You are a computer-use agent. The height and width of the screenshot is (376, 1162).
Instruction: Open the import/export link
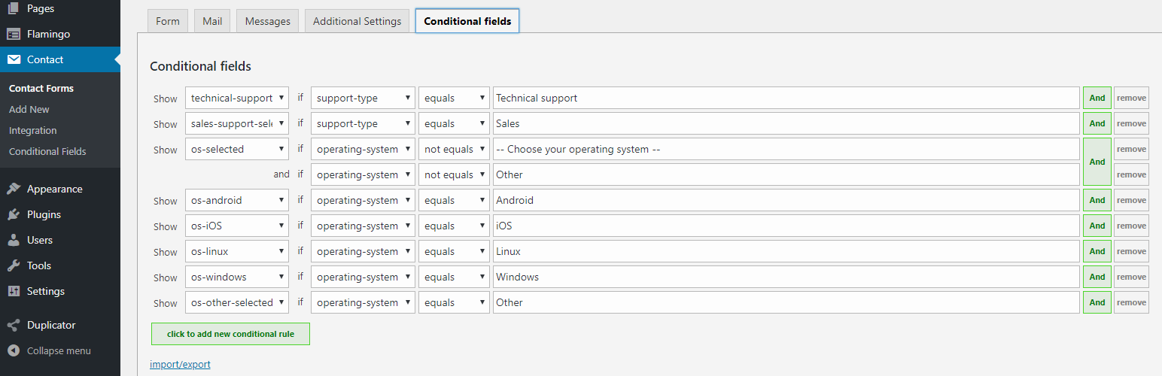(x=180, y=365)
